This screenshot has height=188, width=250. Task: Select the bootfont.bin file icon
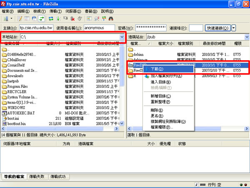pos(4,124)
